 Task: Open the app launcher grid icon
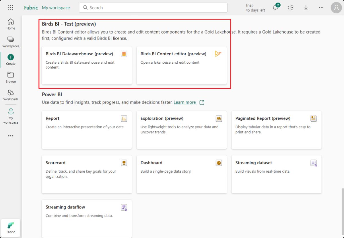[x=11, y=8]
